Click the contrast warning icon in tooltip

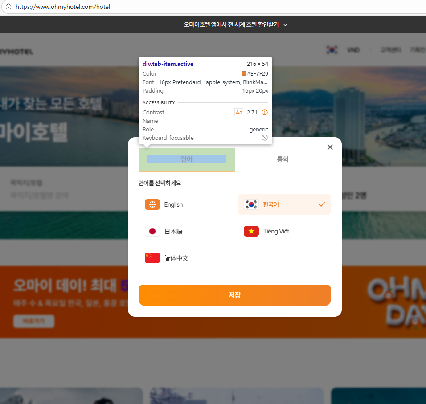(265, 112)
